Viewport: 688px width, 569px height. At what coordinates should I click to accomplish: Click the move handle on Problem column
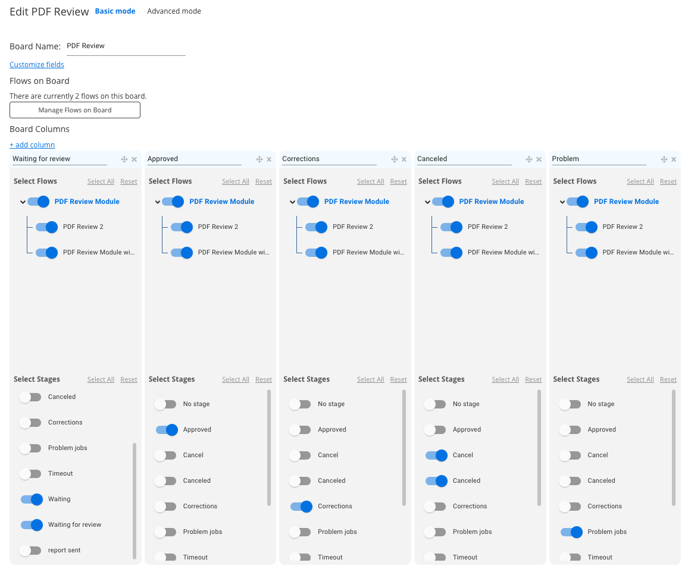[664, 159]
